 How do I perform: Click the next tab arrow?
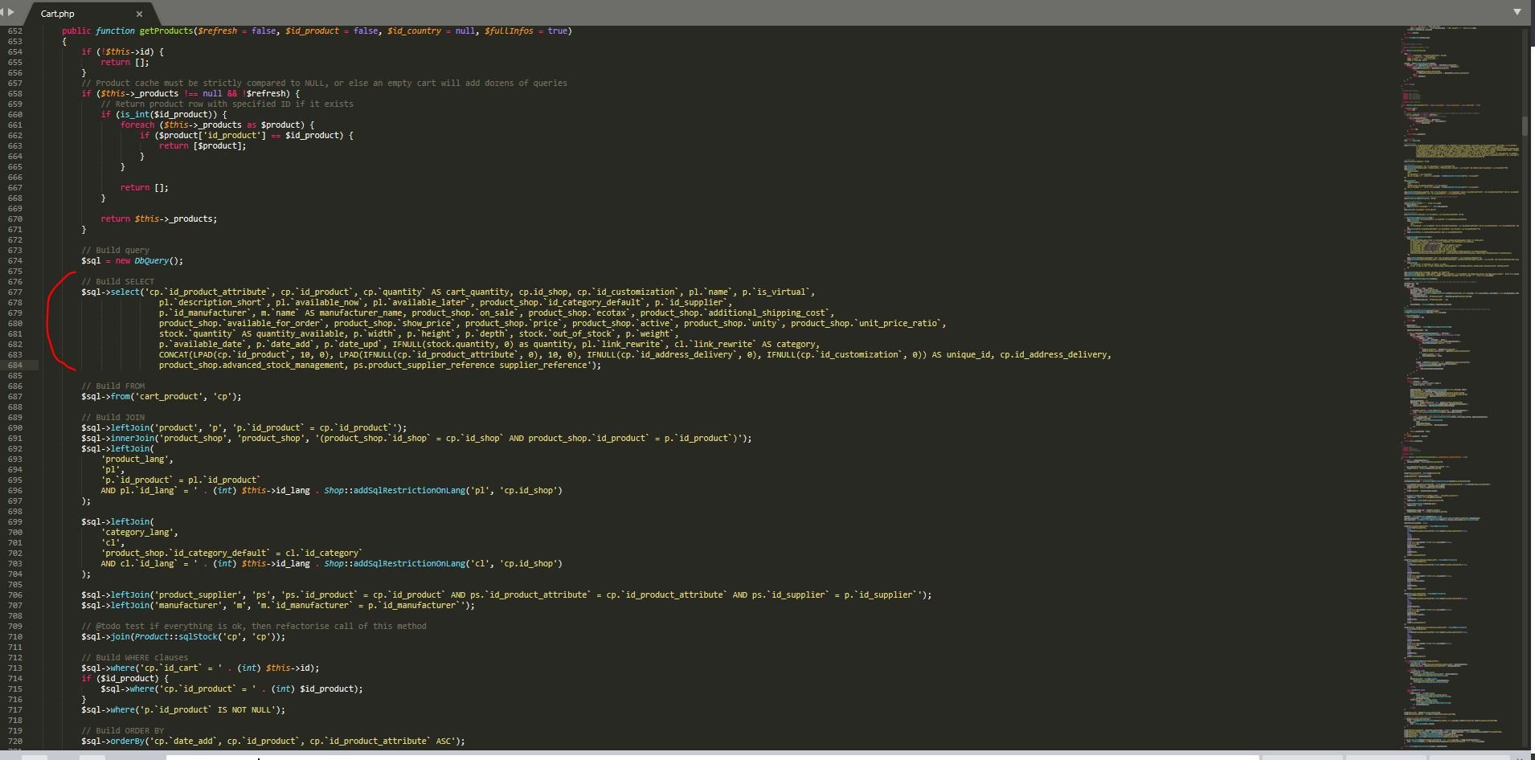click(x=11, y=12)
